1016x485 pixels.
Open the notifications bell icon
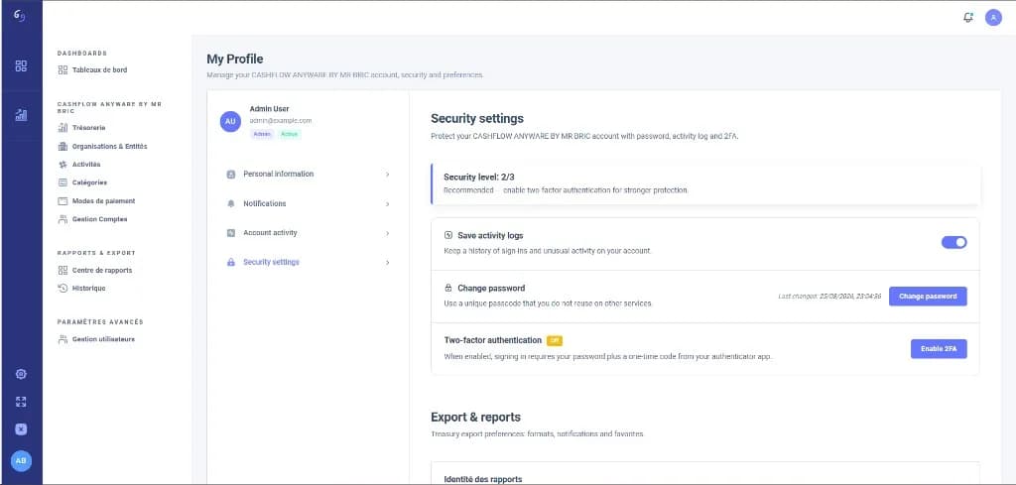coord(968,18)
